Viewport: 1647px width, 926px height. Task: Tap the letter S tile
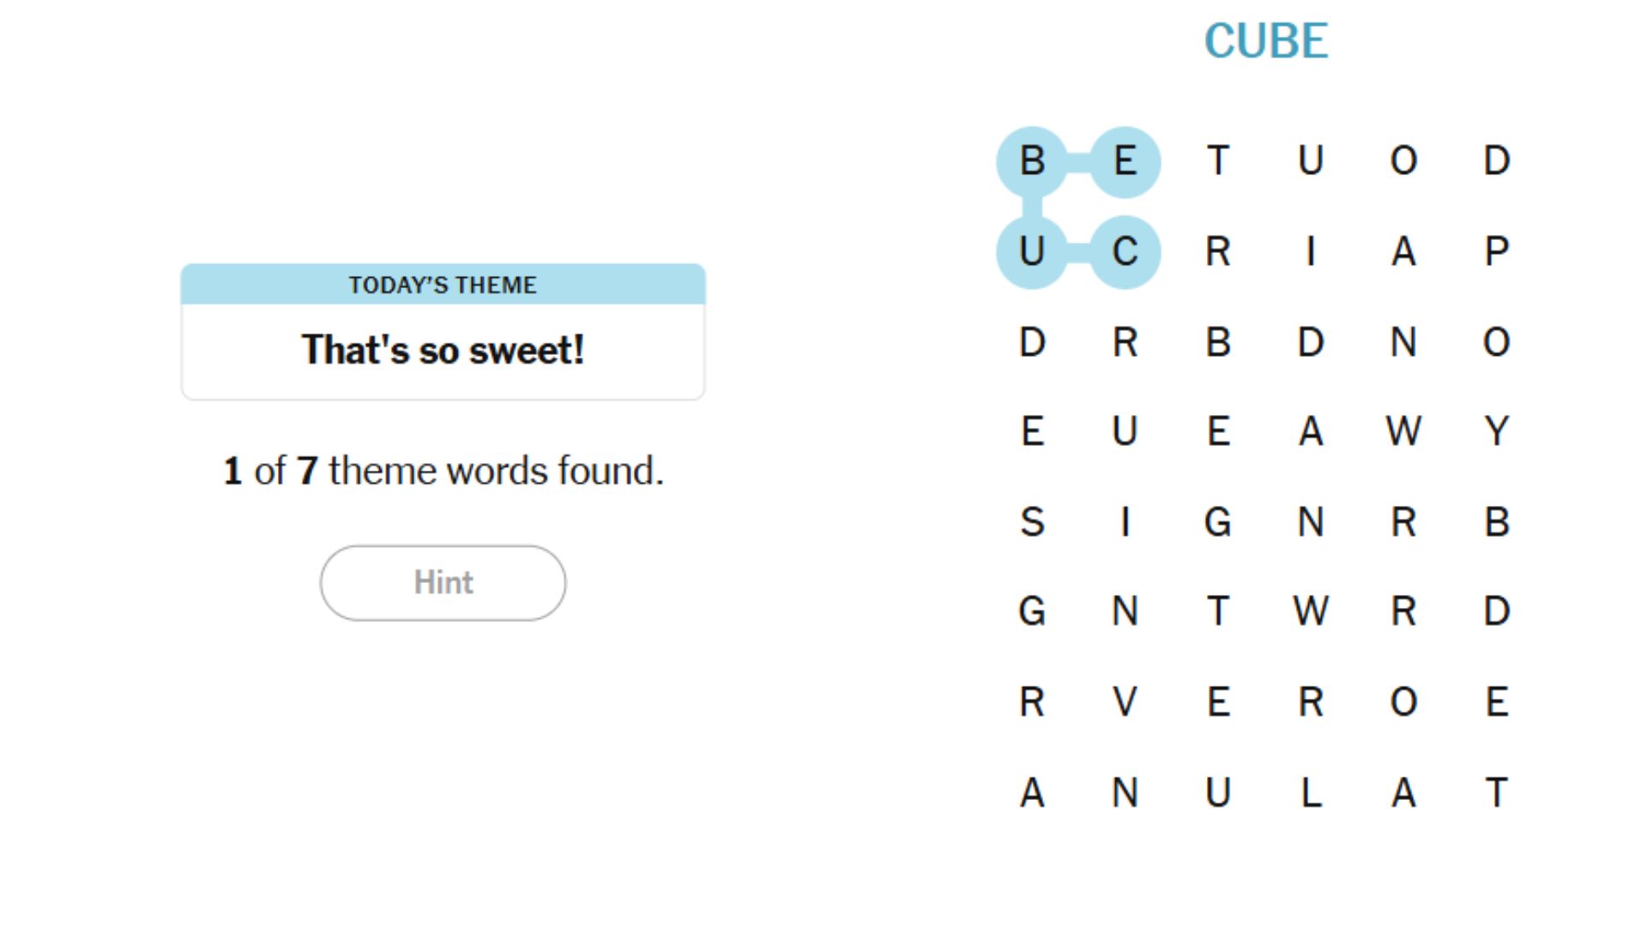tap(1032, 521)
